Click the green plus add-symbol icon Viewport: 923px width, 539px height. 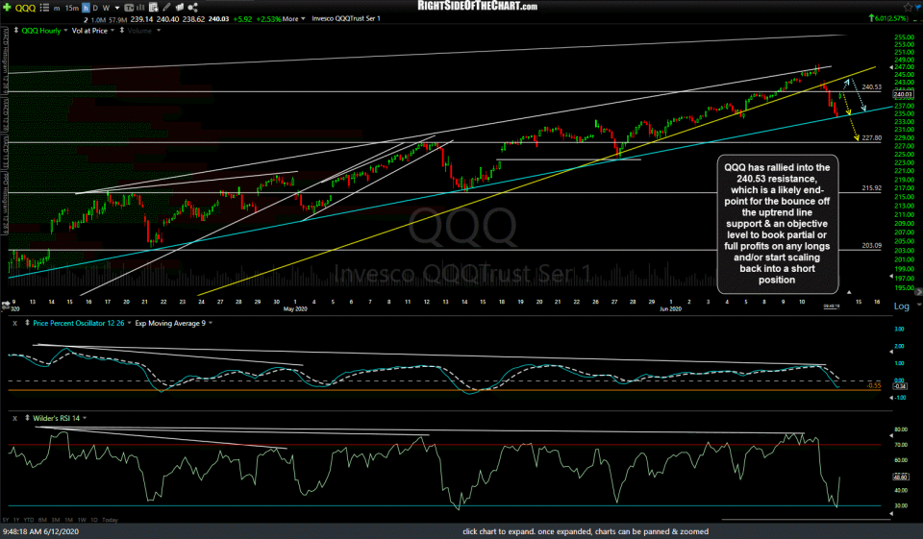[x=7, y=8]
